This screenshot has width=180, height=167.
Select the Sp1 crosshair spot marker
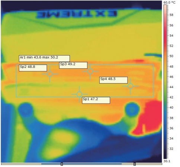(79, 94)
